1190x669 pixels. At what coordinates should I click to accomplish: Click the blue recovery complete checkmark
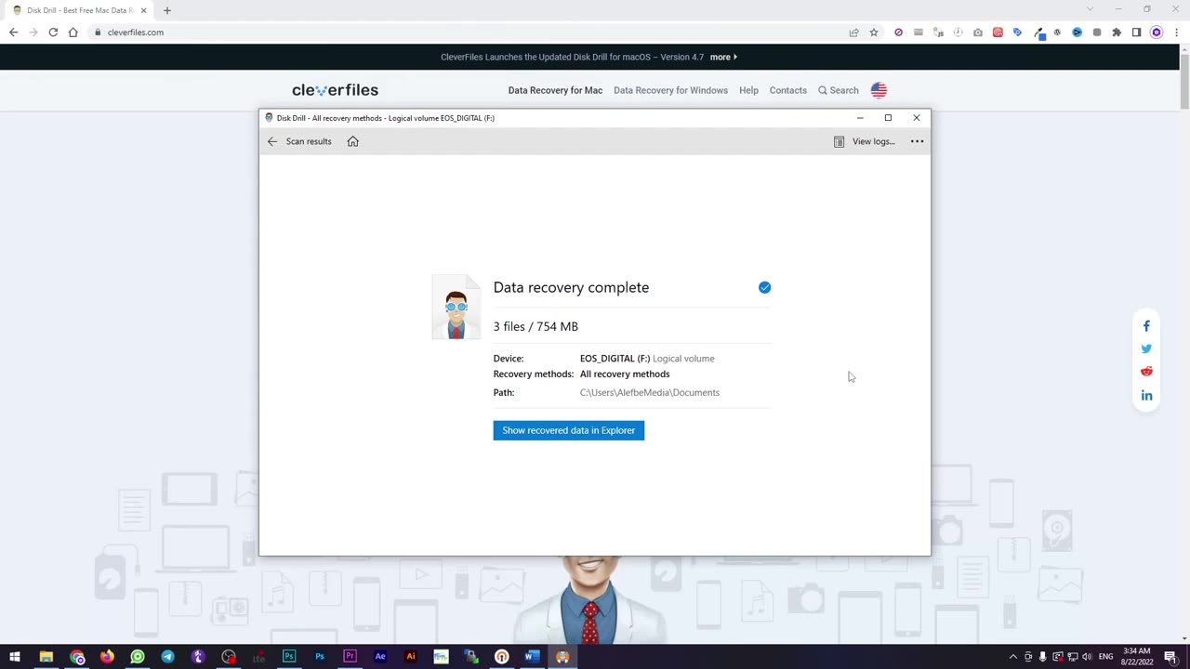[x=764, y=287]
